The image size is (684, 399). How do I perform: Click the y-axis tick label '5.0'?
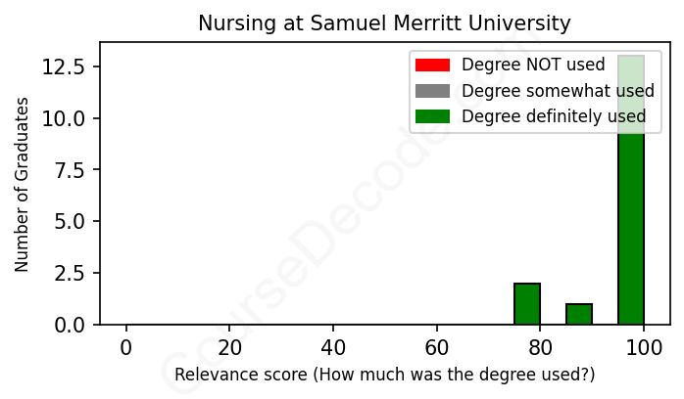[71, 221]
